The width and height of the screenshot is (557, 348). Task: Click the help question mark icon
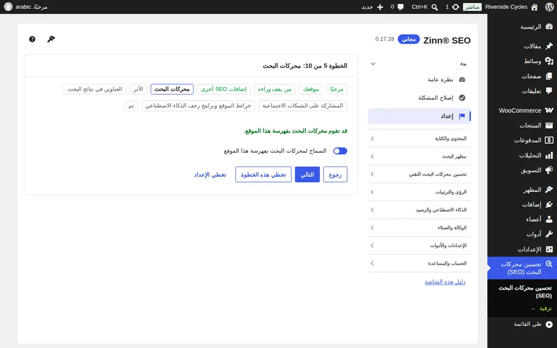32,39
